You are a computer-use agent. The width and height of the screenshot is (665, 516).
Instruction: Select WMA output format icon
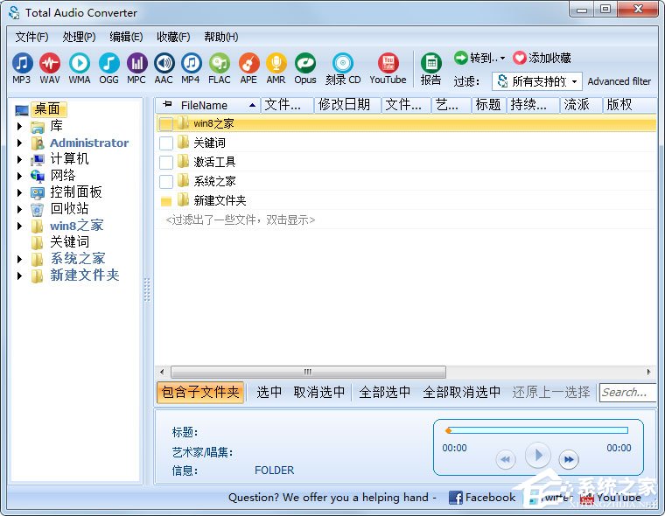click(x=80, y=64)
